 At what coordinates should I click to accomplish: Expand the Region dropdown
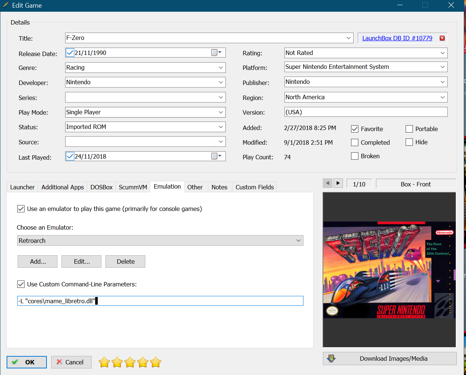click(443, 97)
